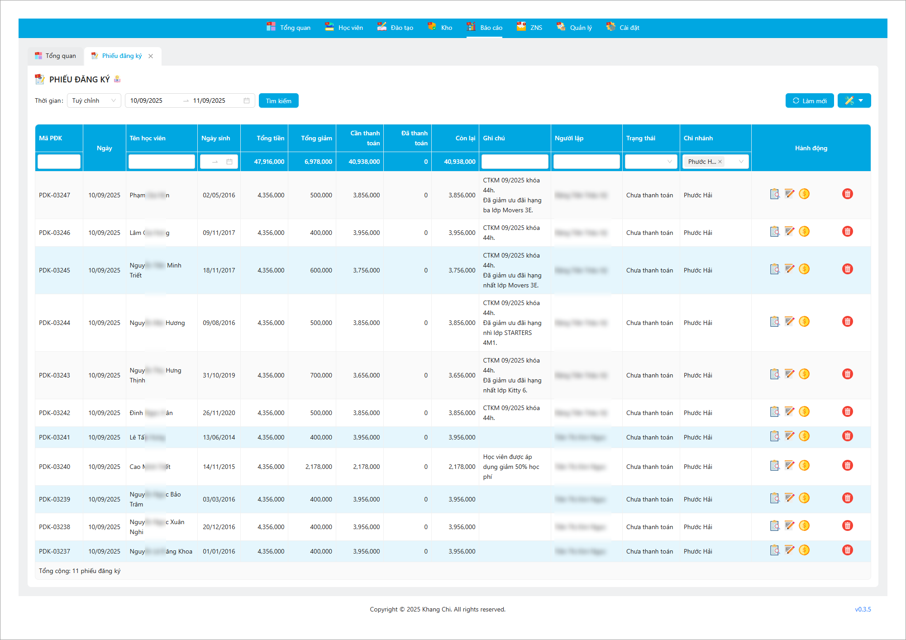Switch to the Tổng quan tab
This screenshot has height=640, width=906.
(56, 56)
